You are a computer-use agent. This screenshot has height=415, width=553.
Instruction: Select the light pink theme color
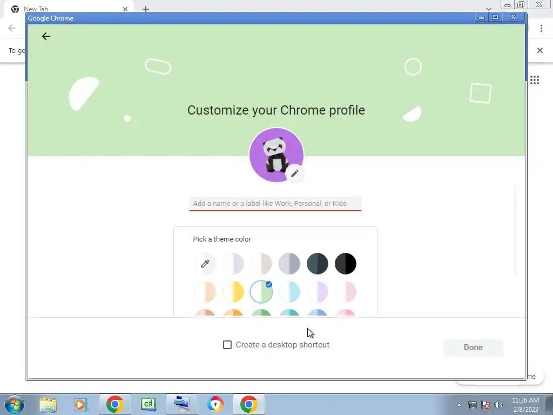346,292
